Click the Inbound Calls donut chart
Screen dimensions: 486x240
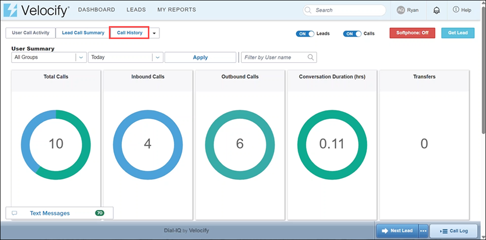point(148,145)
